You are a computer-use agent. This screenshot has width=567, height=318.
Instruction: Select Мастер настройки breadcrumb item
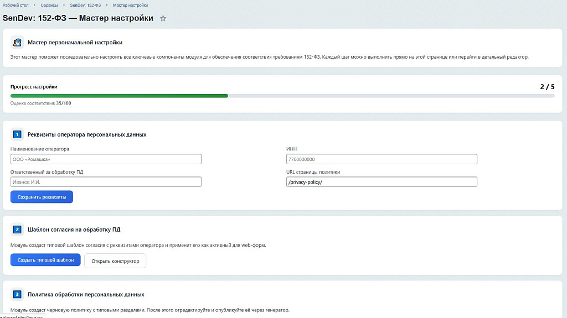[x=130, y=5]
